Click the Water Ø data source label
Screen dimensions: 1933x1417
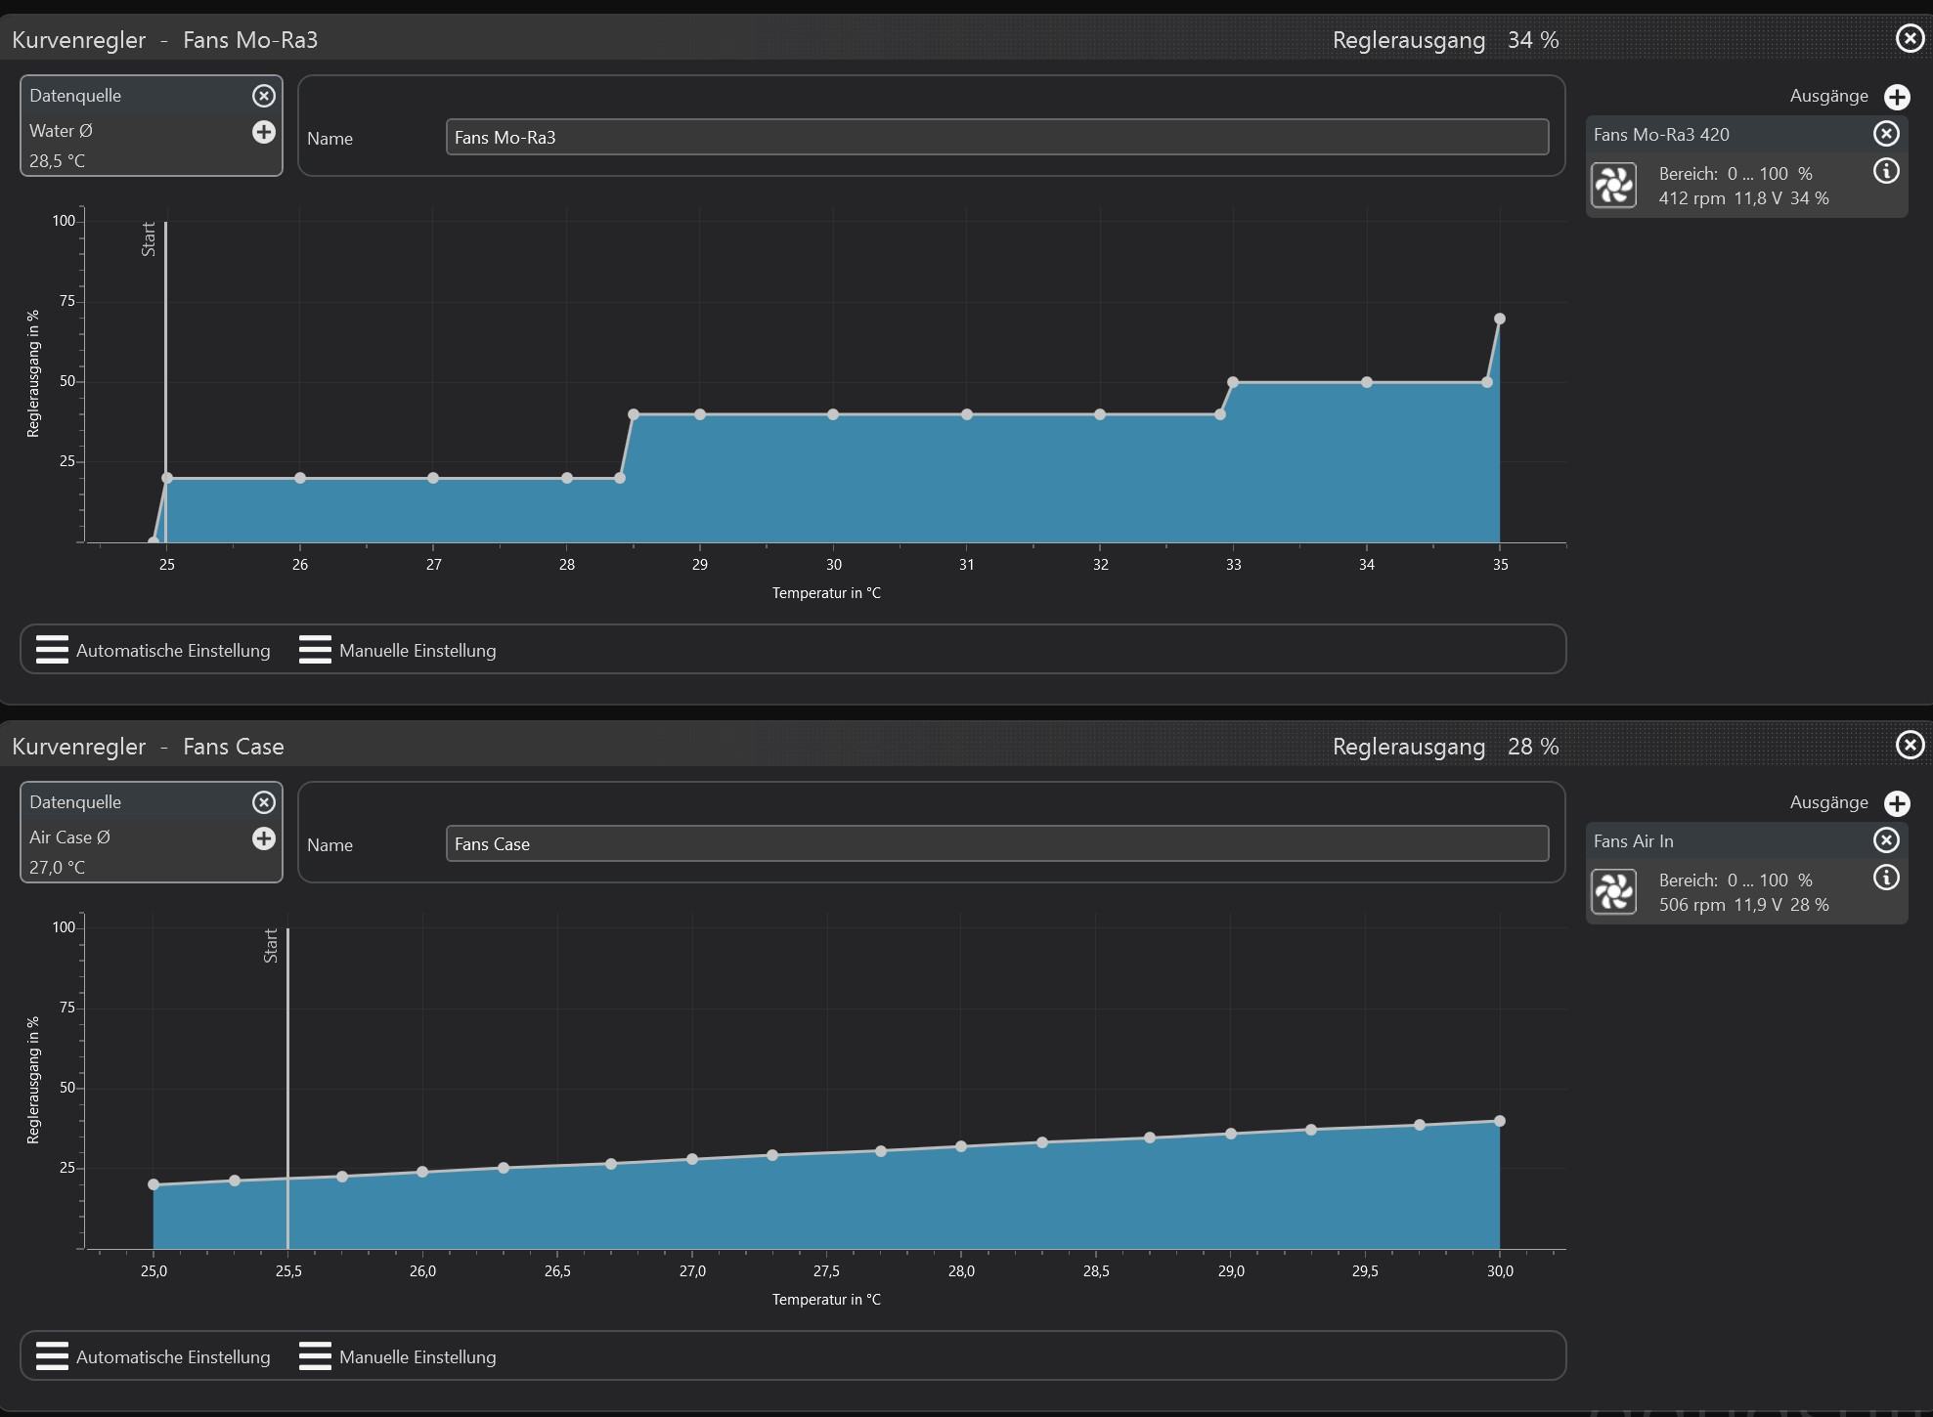pos(61,131)
